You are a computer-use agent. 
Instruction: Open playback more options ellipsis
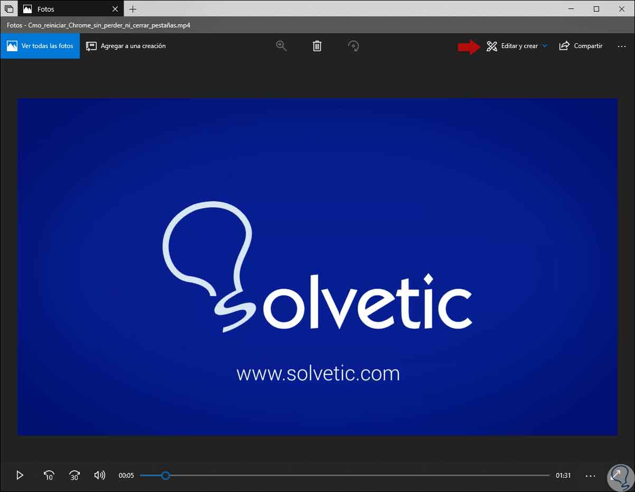tap(591, 476)
